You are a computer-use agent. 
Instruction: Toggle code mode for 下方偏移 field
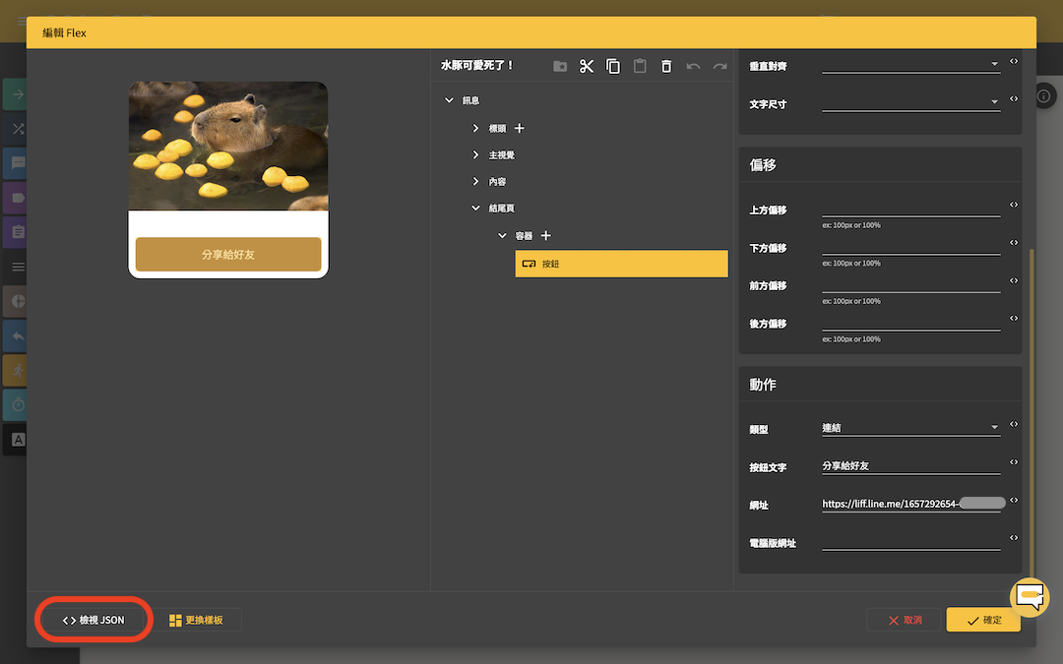pyautogui.click(x=1014, y=243)
